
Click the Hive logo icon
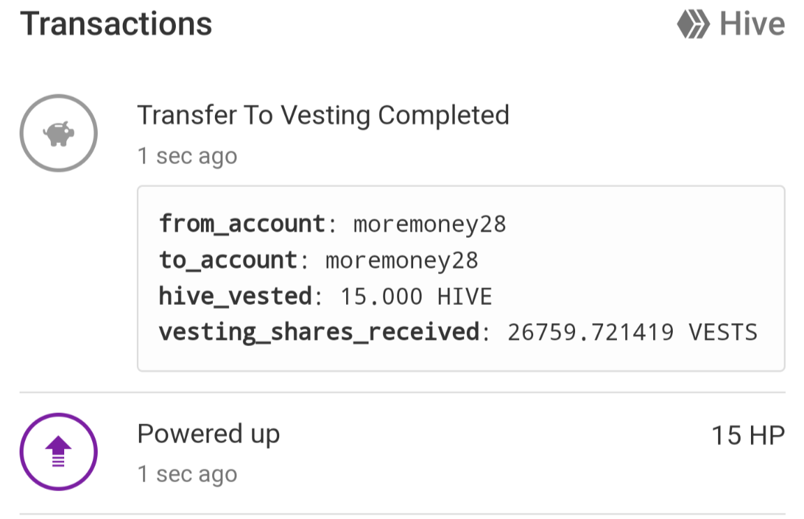pyautogui.click(x=694, y=24)
